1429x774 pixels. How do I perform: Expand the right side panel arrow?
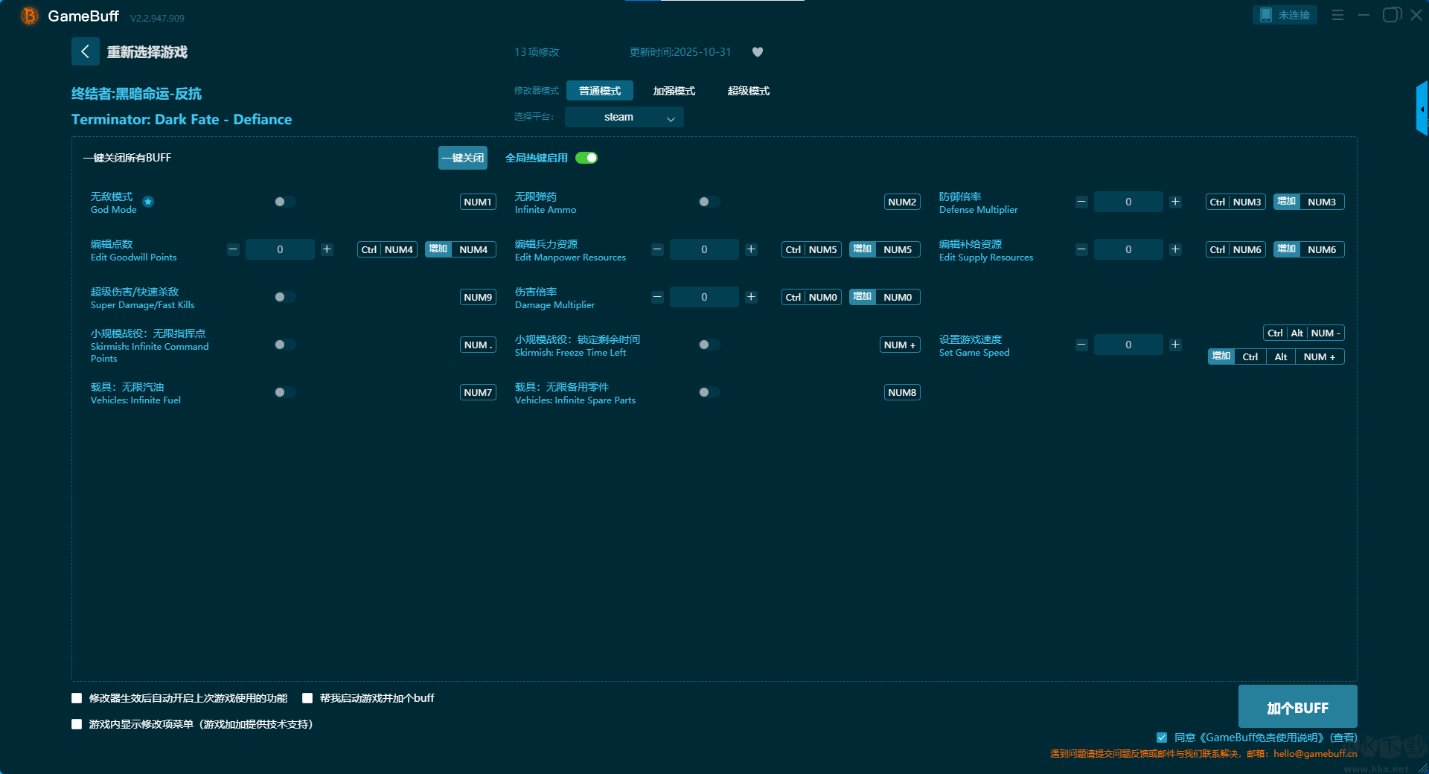[1422, 109]
